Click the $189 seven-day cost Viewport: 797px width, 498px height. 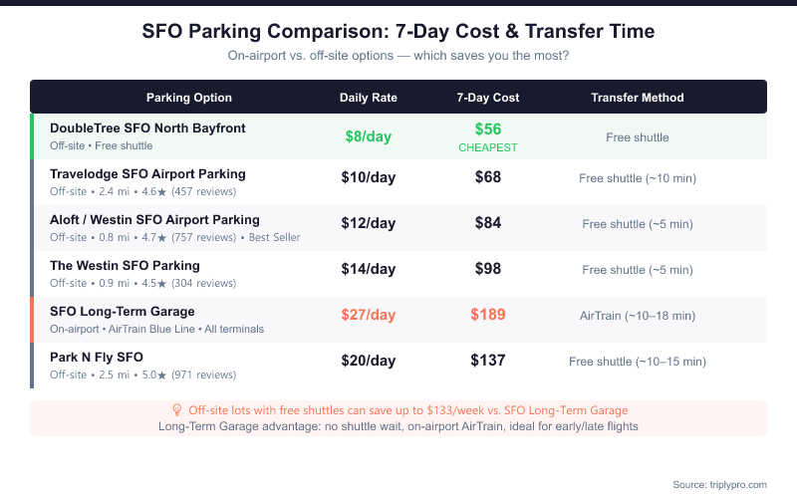[x=488, y=315]
